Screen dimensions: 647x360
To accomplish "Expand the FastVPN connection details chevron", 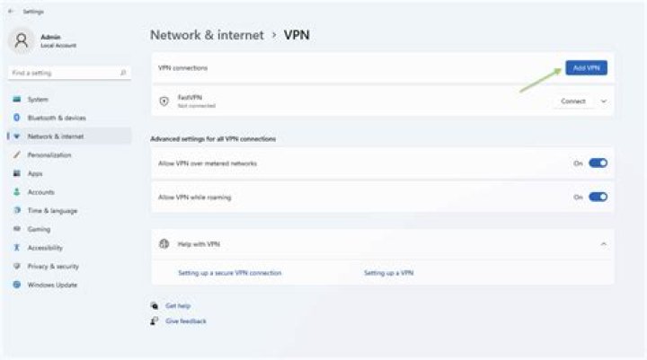I will tap(603, 101).
